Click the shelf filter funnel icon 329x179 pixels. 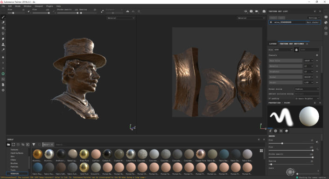(34, 145)
